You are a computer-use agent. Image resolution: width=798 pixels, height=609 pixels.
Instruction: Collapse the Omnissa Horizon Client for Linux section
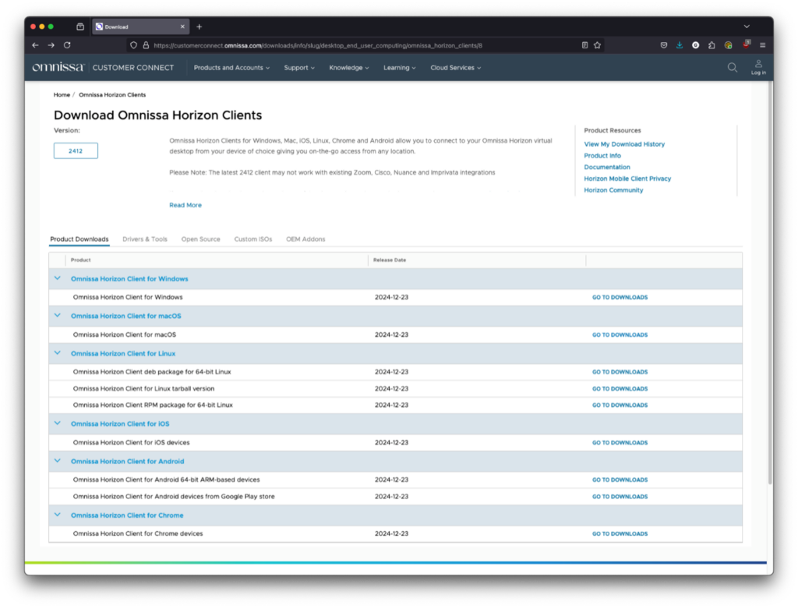[57, 352]
